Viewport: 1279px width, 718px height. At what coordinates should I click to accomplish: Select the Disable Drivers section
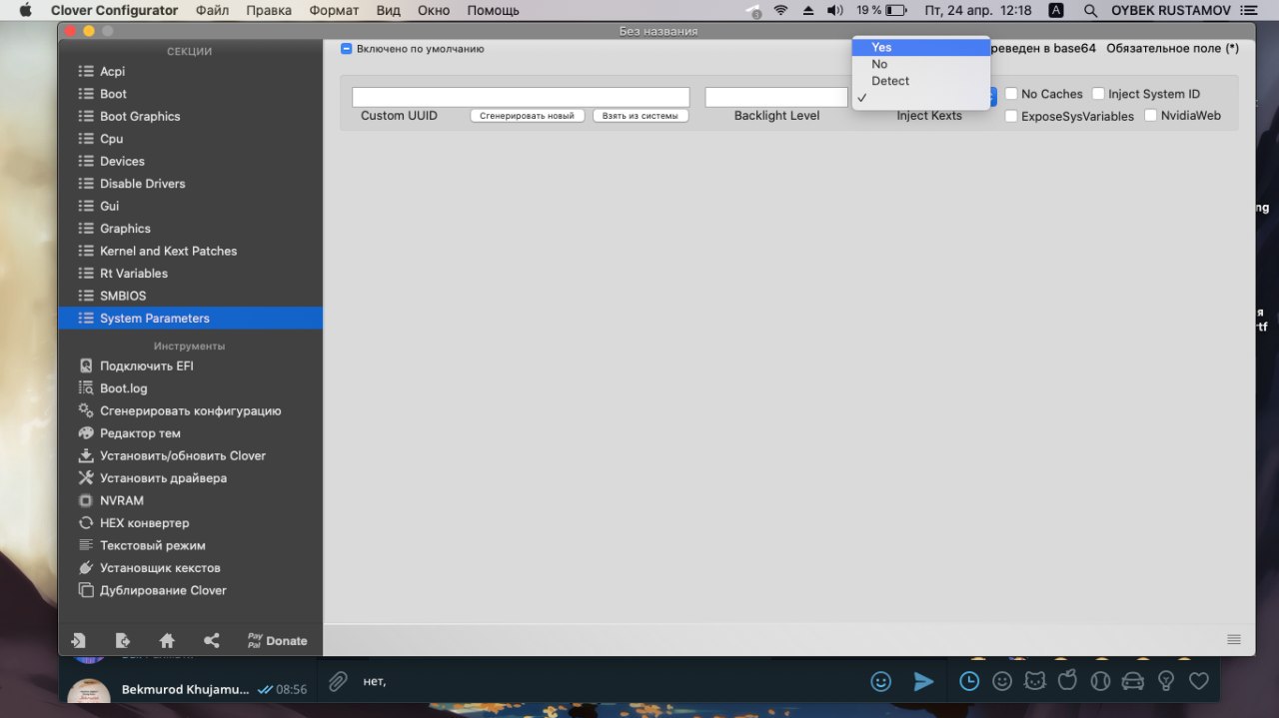click(190, 184)
